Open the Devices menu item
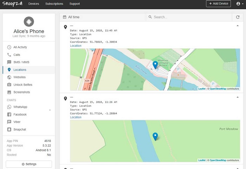 (34, 4)
